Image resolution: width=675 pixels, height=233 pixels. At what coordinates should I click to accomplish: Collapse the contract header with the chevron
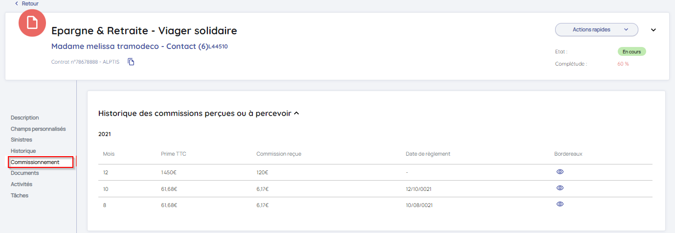[x=653, y=30]
